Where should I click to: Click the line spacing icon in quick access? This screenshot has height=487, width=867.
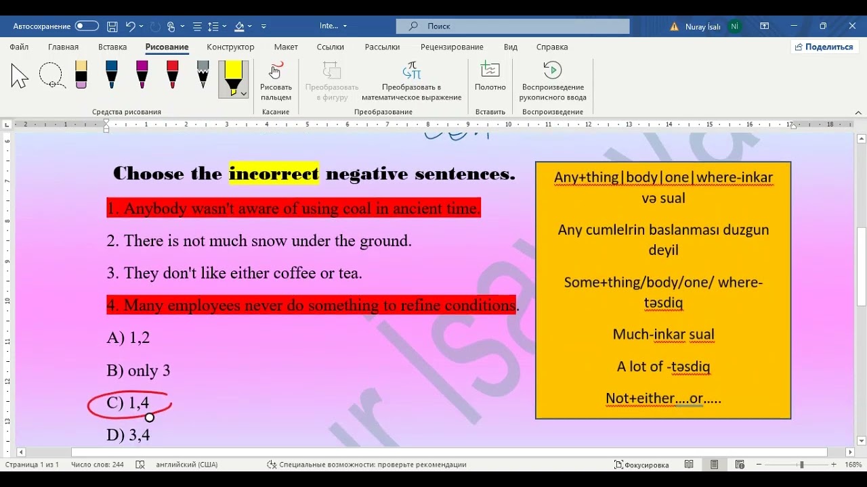pos(213,26)
